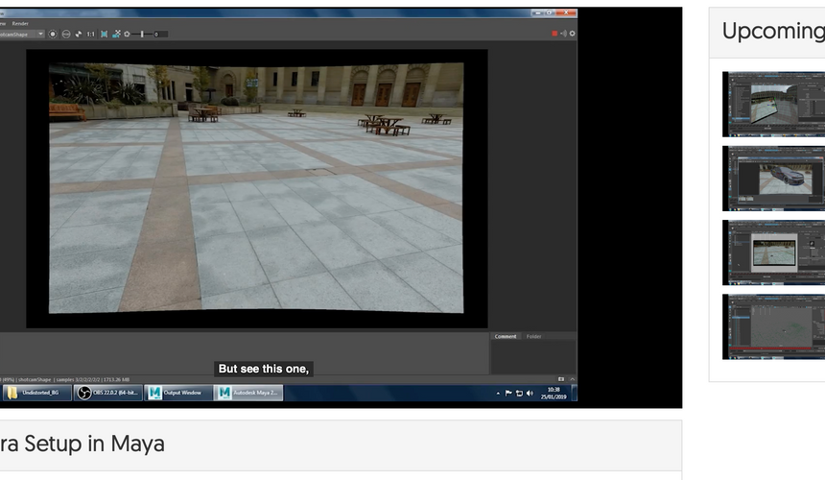The width and height of the screenshot is (825, 480).
Task: Open Undistorted_BG folder from the taskbar
Action: tap(36, 393)
